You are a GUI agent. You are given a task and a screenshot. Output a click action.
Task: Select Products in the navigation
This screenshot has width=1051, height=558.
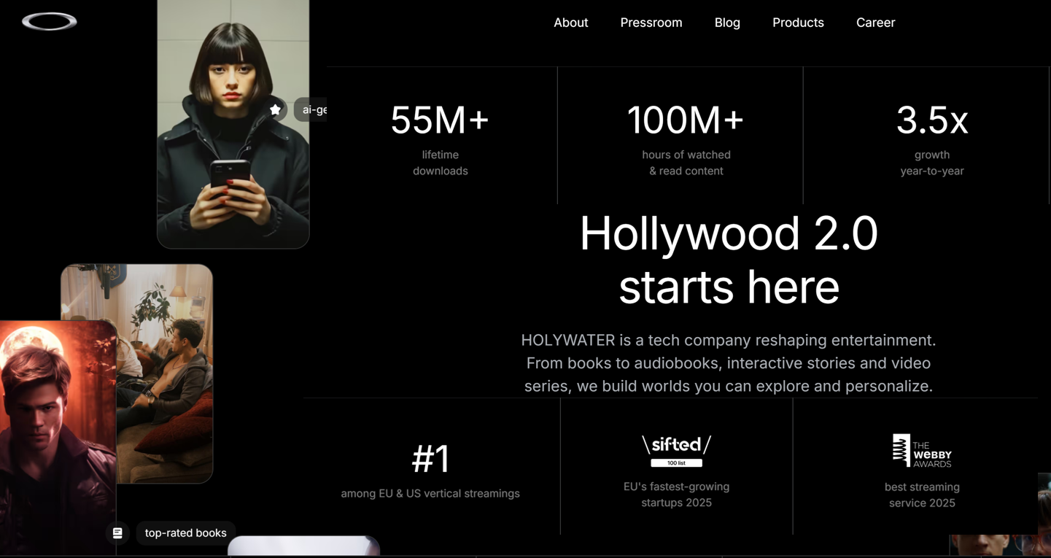pos(798,23)
